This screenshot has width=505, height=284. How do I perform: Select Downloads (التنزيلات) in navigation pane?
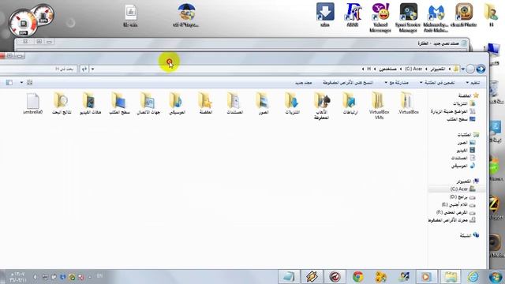pyautogui.click(x=464, y=103)
